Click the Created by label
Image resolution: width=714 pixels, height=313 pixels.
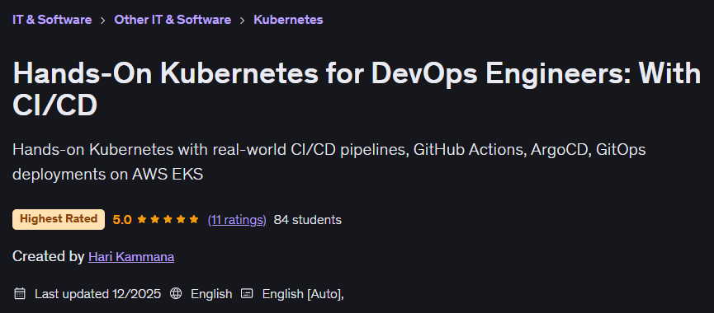click(48, 257)
